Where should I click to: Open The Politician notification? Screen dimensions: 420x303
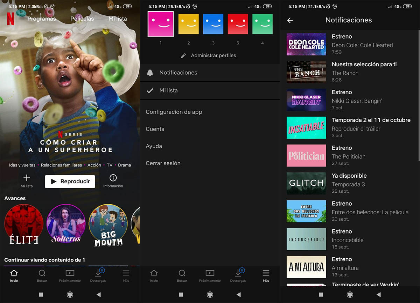[x=350, y=156]
